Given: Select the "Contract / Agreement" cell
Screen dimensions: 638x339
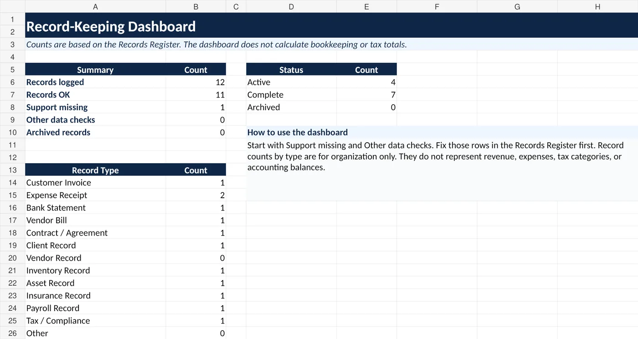Looking at the screenshot, I should click(95, 232).
